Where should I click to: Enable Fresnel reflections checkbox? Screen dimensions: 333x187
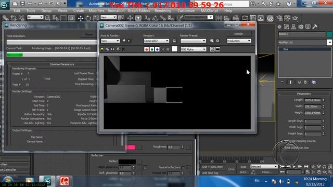[183, 167]
